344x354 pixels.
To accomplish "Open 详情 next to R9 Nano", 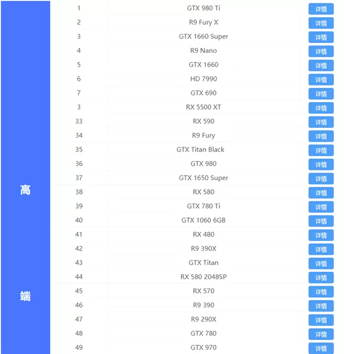I will pos(320,51).
